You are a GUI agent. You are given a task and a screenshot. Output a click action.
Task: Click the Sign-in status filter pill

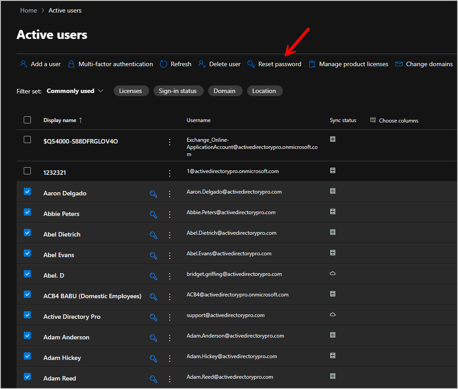[x=178, y=91]
